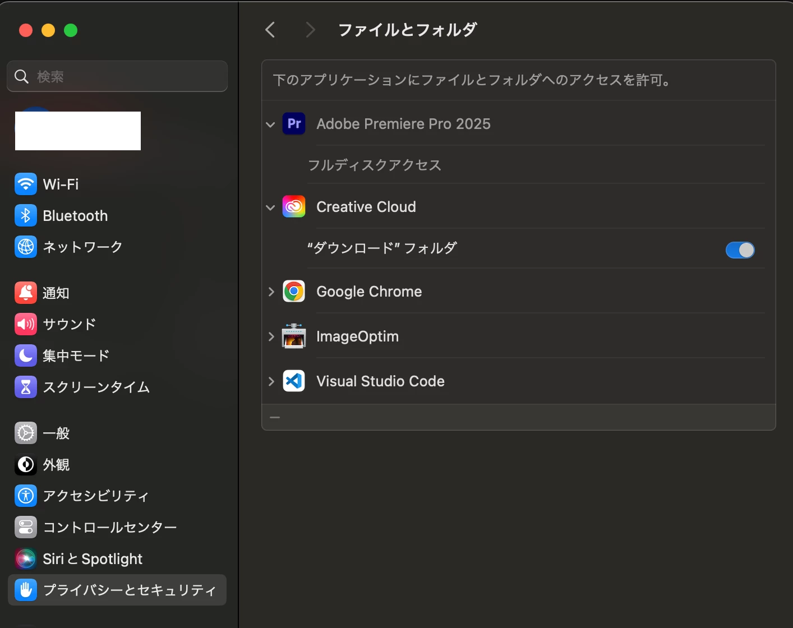The width and height of the screenshot is (793, 628).
Task: Open コントロールセンター settings
Action: pyautogui.click(x=117, y=527)
